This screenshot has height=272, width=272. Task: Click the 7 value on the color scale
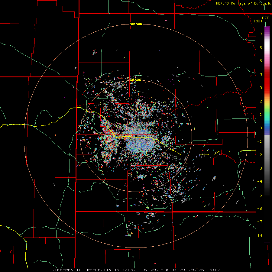click(261, 34)
